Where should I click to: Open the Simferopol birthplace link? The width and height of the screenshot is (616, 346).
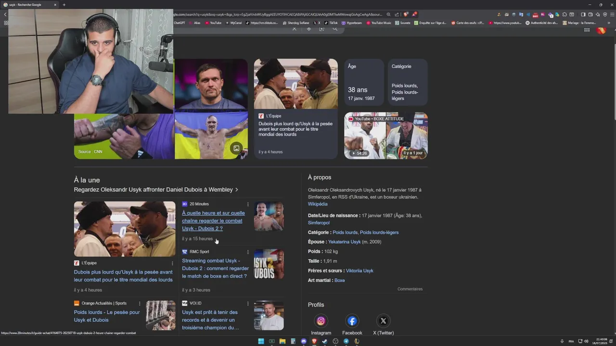[319, 223]
